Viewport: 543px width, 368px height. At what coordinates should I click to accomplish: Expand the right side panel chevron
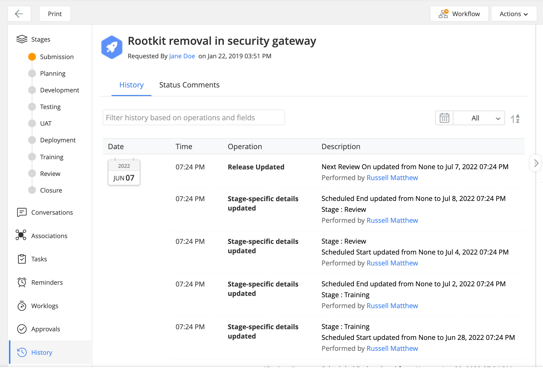(536, 163)
